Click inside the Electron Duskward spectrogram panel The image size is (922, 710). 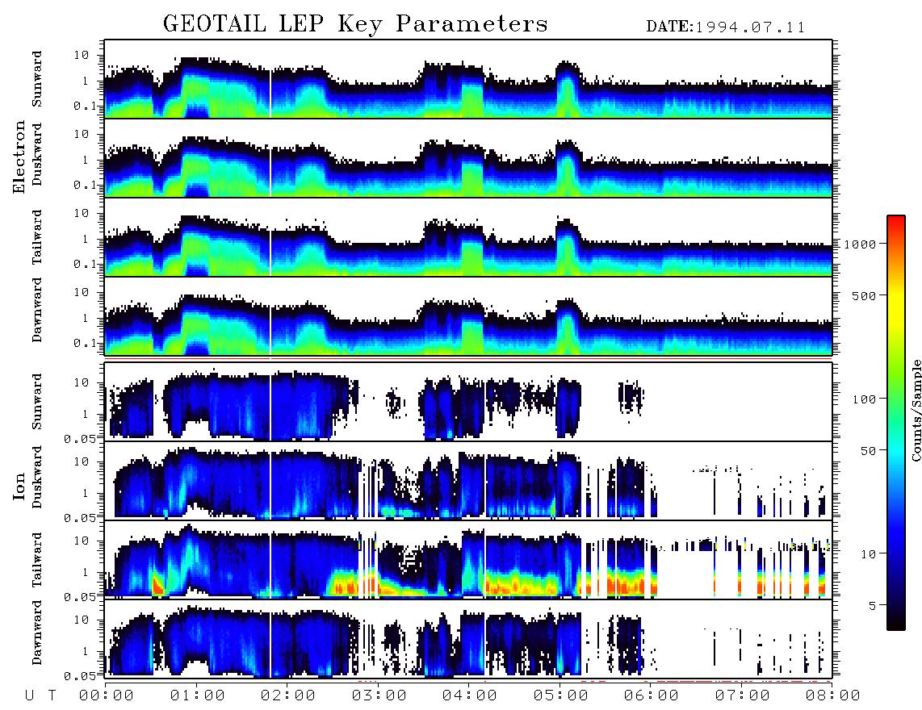[x=468, y=157]
